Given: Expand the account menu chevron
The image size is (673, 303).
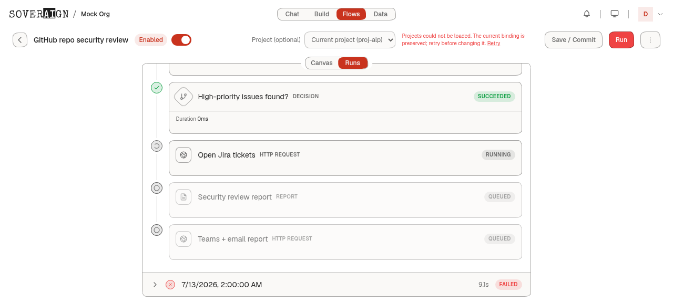Looking at the screenshot, I should (660, 14).
